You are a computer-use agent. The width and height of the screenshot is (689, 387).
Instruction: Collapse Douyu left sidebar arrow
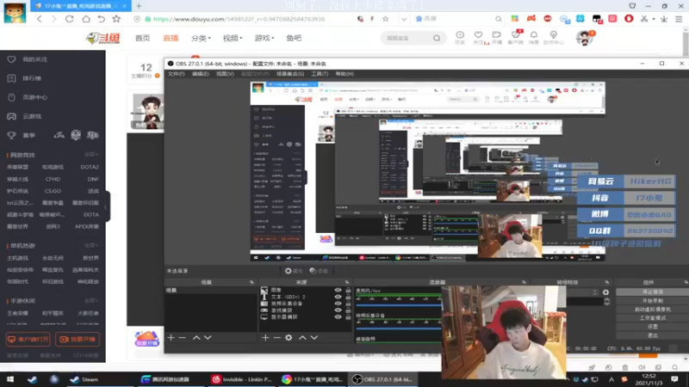tap(106, 206)
